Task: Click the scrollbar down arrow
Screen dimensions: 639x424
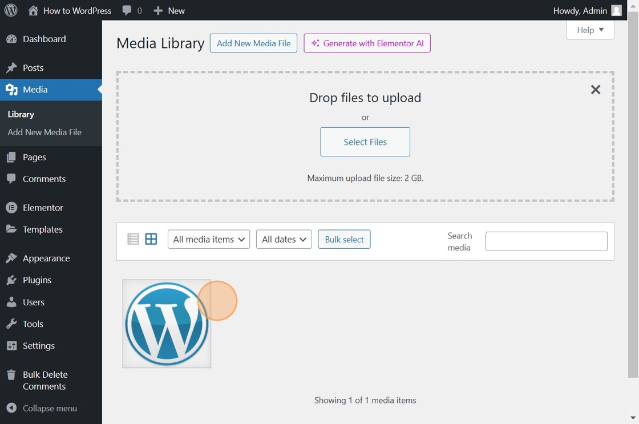Action: point(633,418)
